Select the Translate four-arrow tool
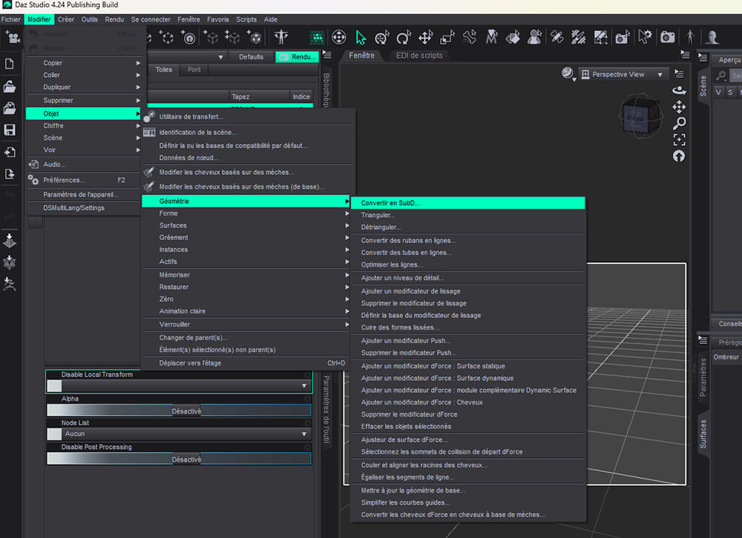This screenshot has height=538, width=742. pos(425,37)
